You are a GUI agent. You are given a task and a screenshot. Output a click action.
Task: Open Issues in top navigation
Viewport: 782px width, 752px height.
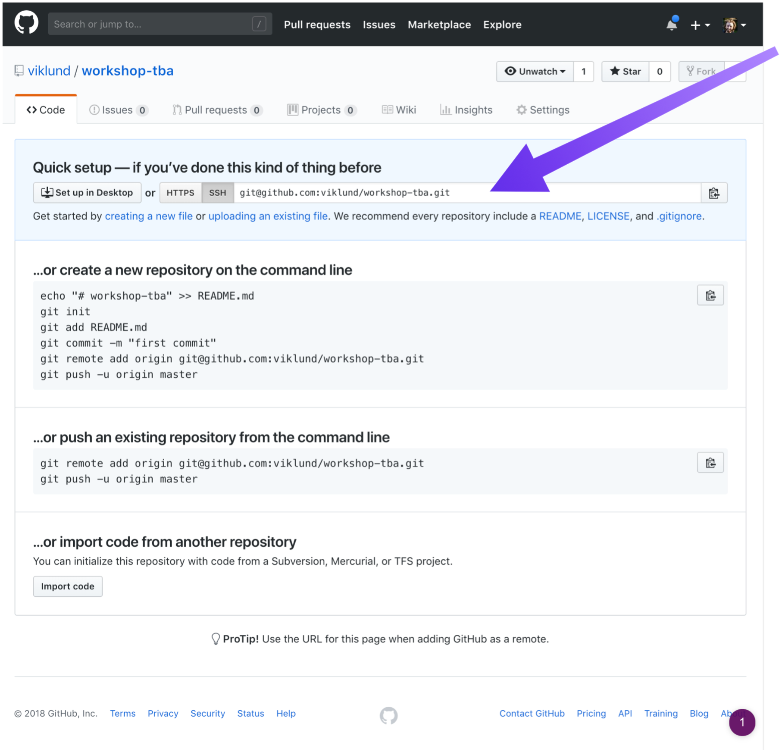(x=379, y=25)
